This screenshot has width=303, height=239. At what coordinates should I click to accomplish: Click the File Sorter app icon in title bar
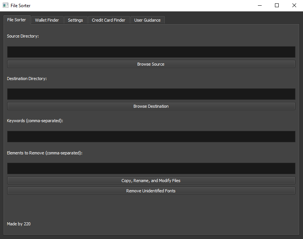point(5,5)
